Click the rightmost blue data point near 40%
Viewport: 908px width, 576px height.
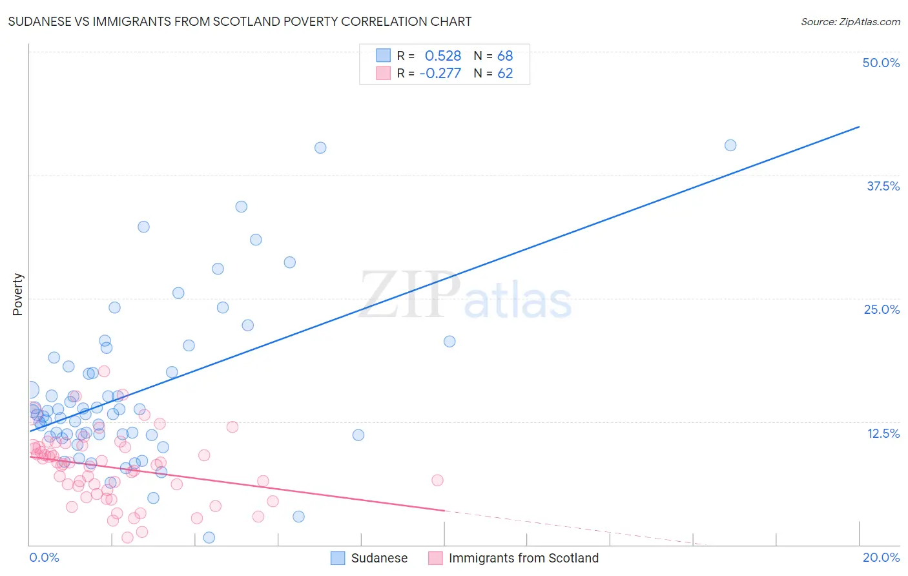(x=730, y=145)
